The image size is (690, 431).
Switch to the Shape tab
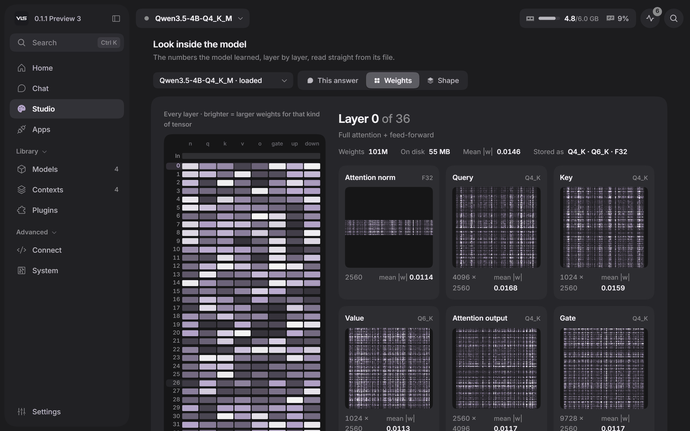click(x=443, y=81)
